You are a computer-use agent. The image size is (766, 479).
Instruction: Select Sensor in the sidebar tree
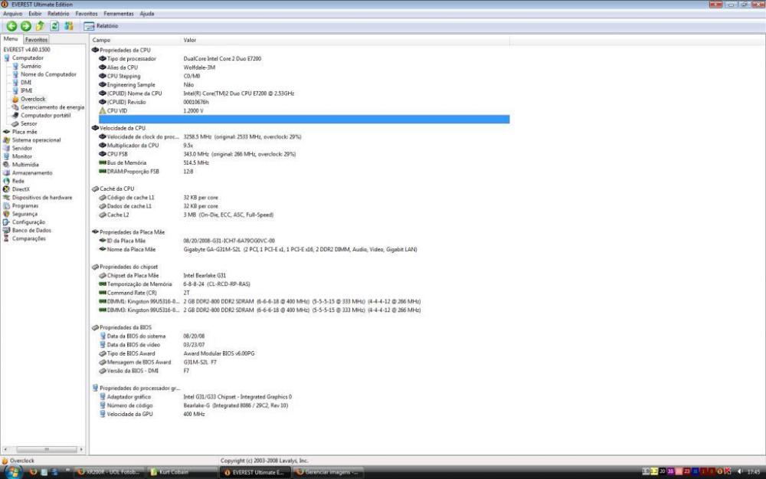28,123
